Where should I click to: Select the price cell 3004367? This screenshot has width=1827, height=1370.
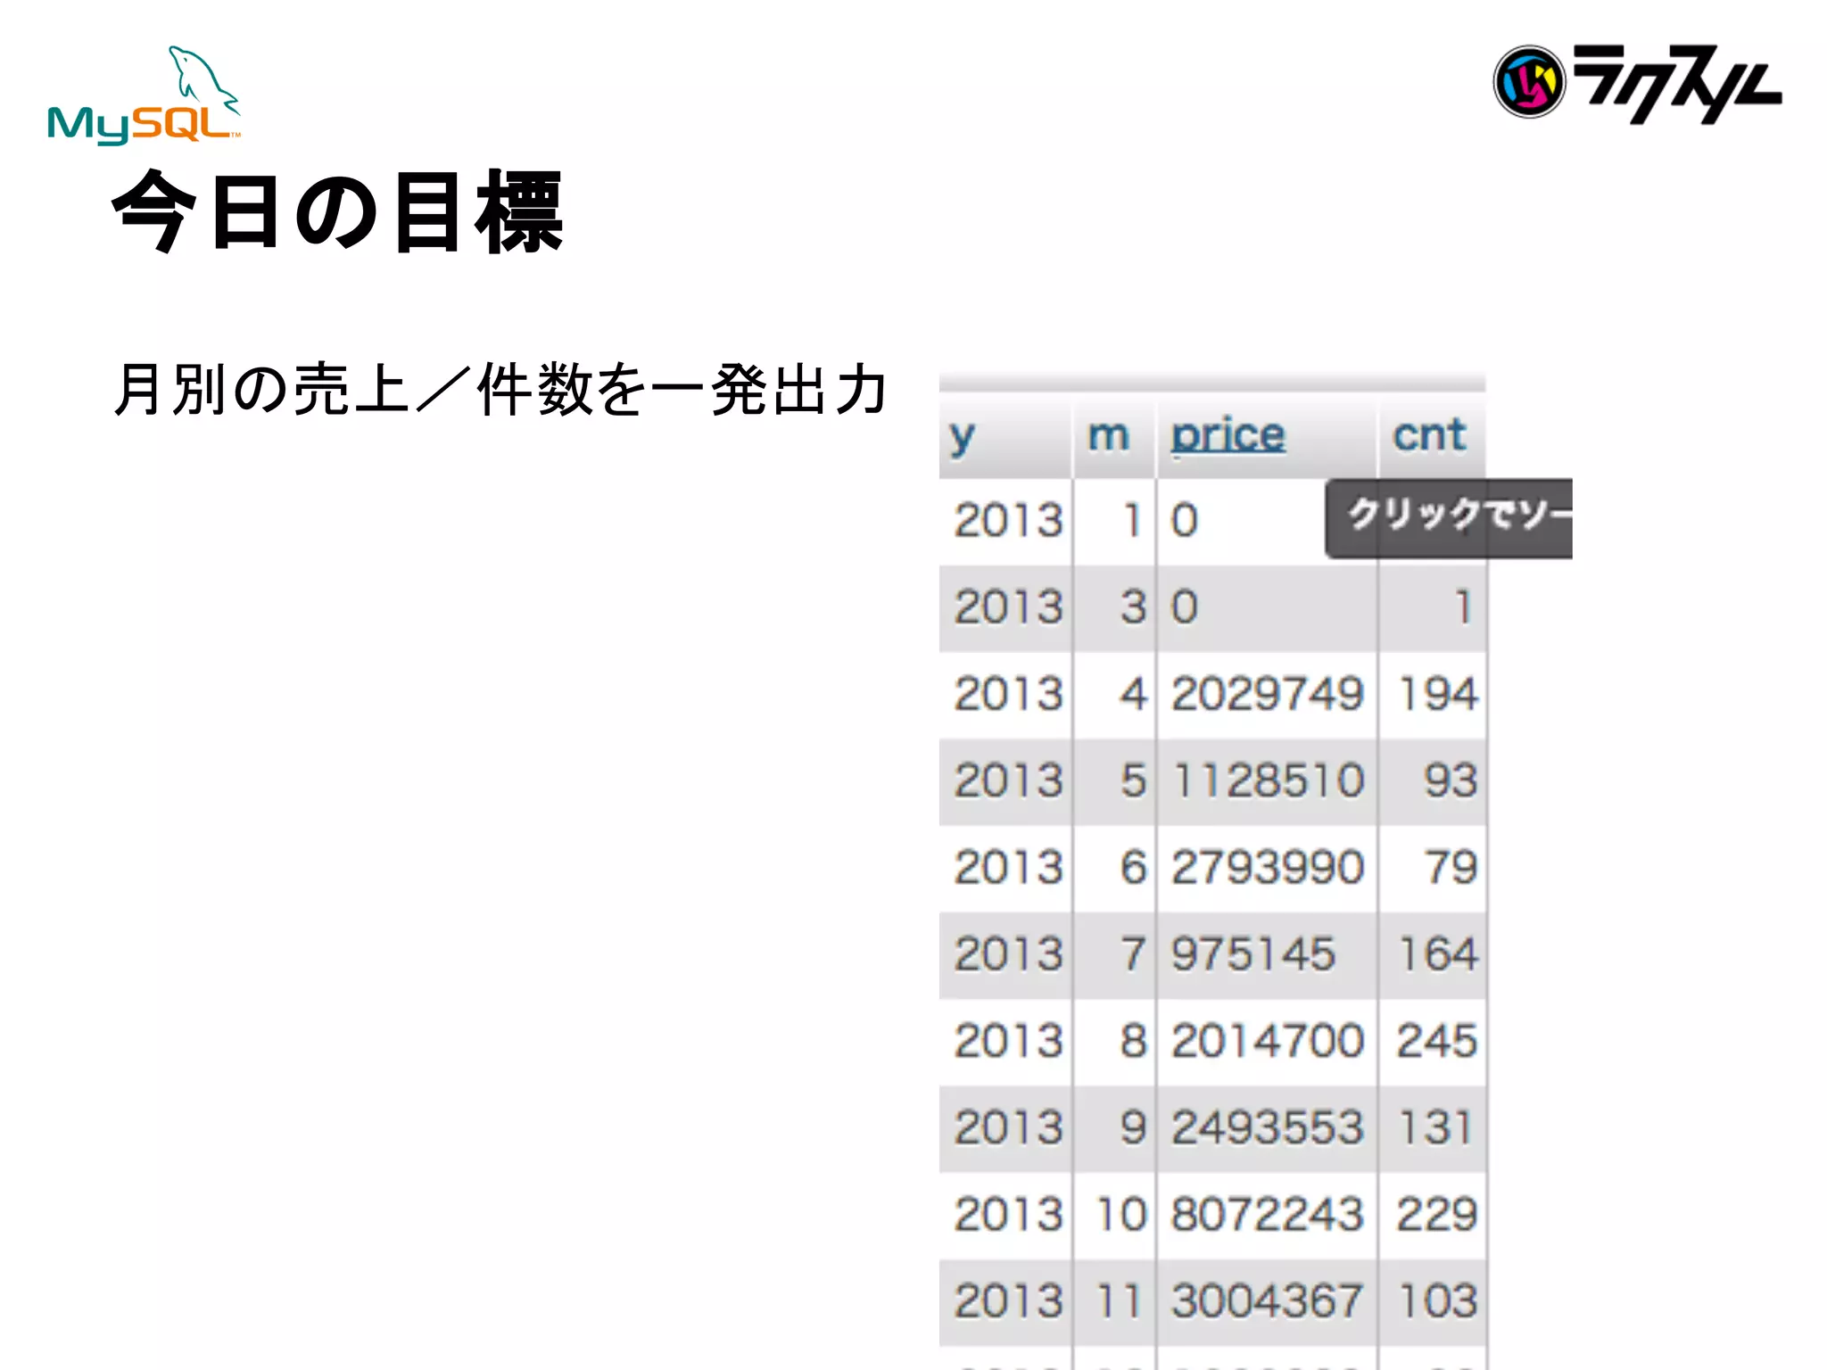(1267, 1300)
